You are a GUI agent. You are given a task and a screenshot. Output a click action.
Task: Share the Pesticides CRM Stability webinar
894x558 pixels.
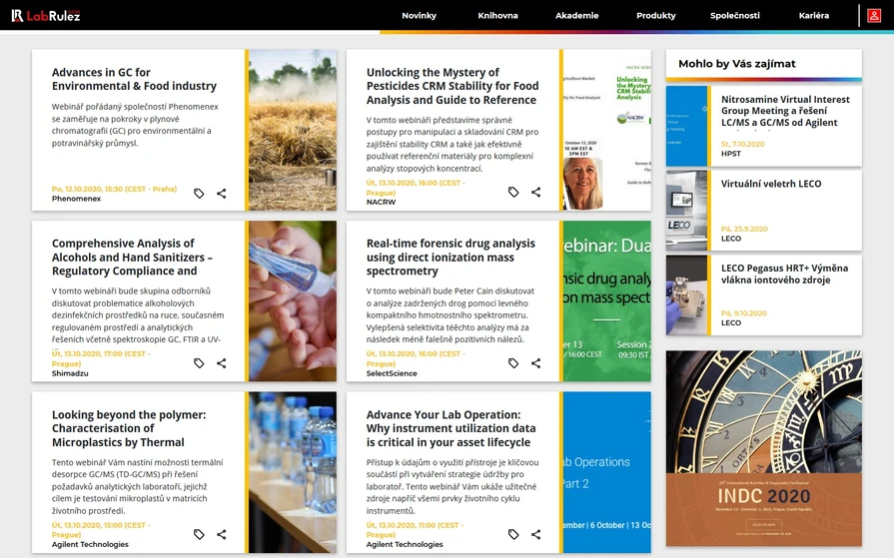536,193
